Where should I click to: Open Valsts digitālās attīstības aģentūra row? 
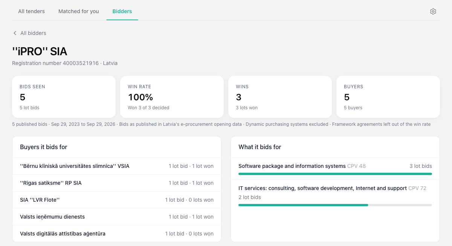tap(117, 234)
